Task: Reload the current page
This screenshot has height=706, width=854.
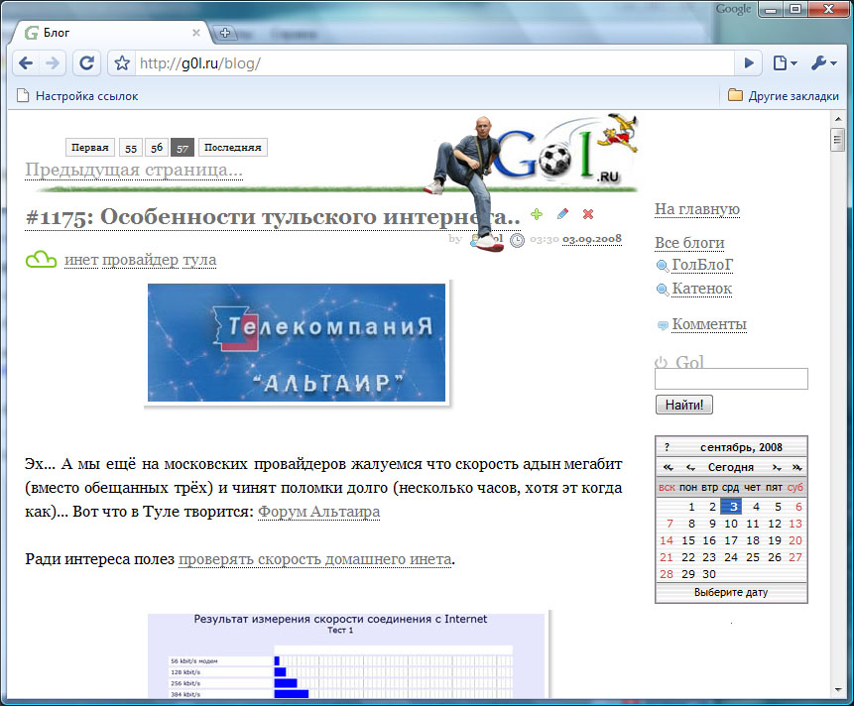Action: (x=86, y=63)
